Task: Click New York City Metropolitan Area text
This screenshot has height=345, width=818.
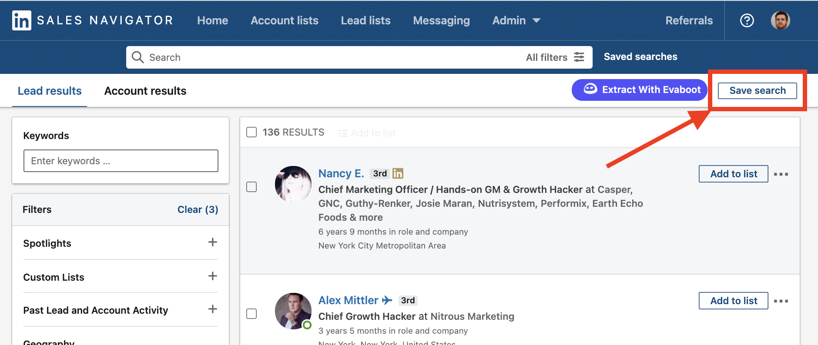Action: [382, 245]
